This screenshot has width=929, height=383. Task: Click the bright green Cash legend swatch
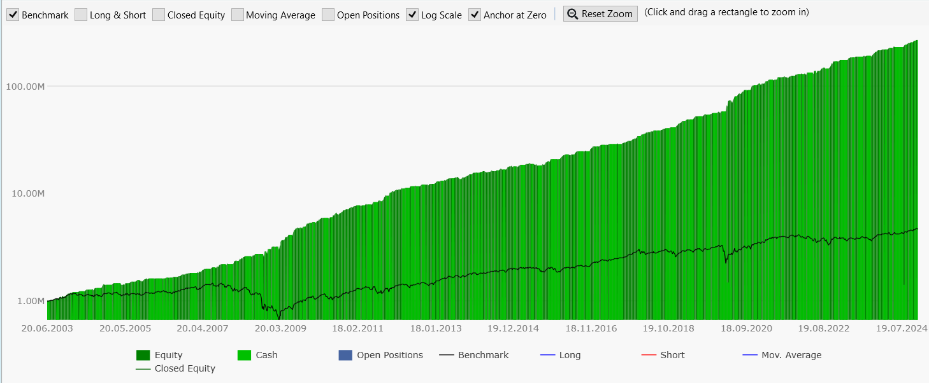click(244, 355)
